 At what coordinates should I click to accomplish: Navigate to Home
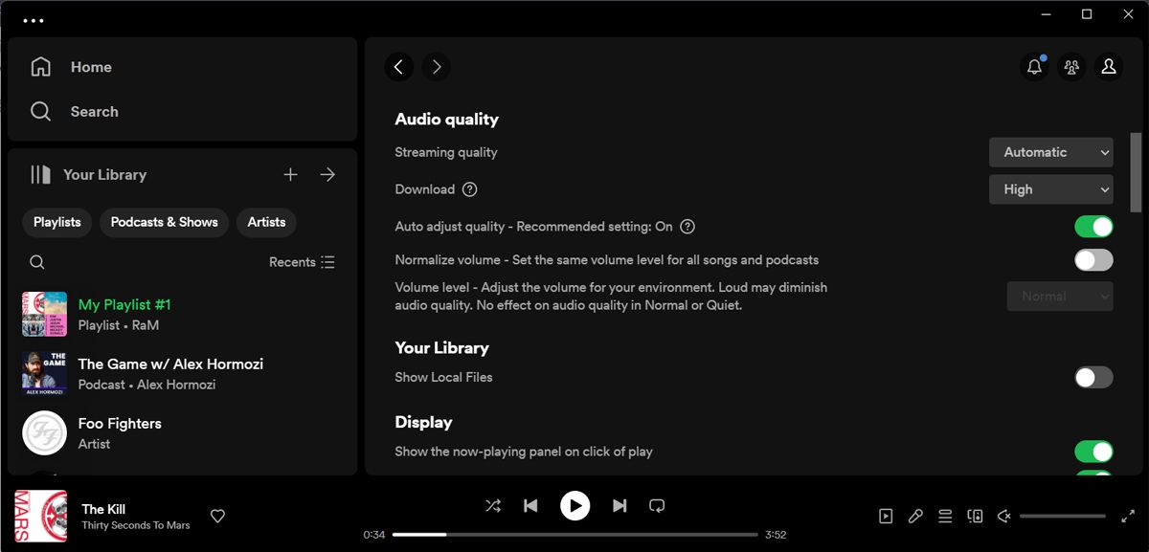pyautogui.click(x=91, y=67)
